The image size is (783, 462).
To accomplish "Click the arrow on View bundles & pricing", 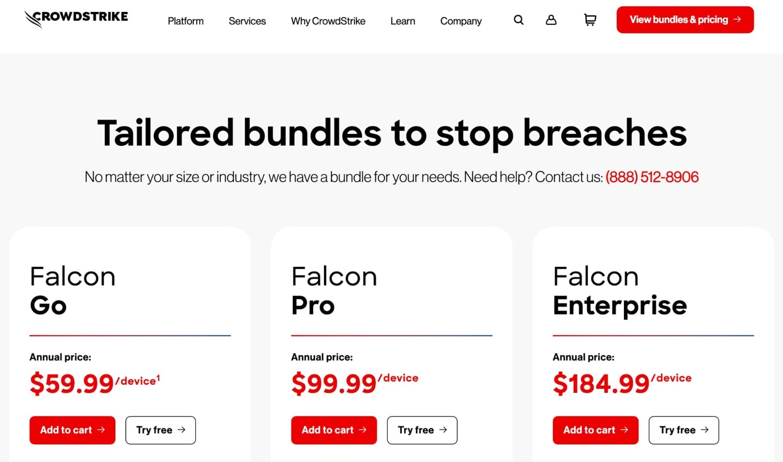I will (x=737, y=19).
